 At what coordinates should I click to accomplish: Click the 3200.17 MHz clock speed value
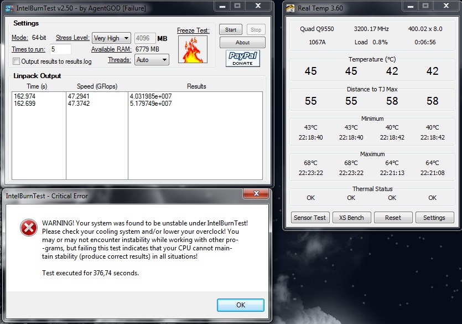371,29
